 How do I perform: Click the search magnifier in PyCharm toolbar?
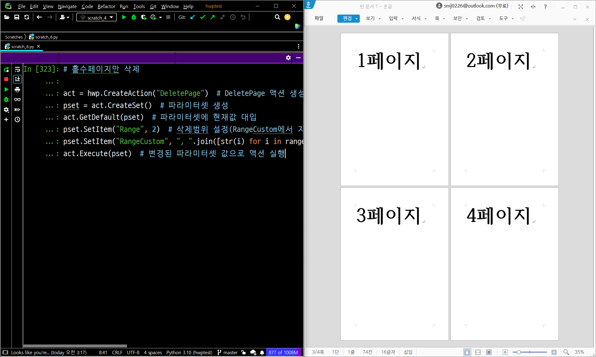click(277, 17)
